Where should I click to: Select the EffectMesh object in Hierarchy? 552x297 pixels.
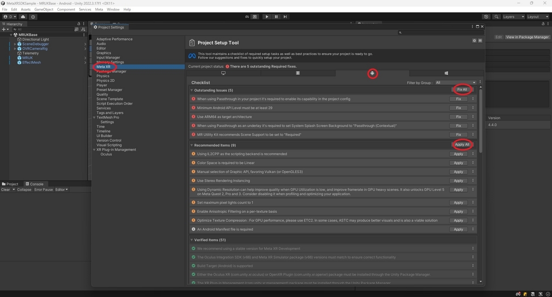(x=31, y=62)
